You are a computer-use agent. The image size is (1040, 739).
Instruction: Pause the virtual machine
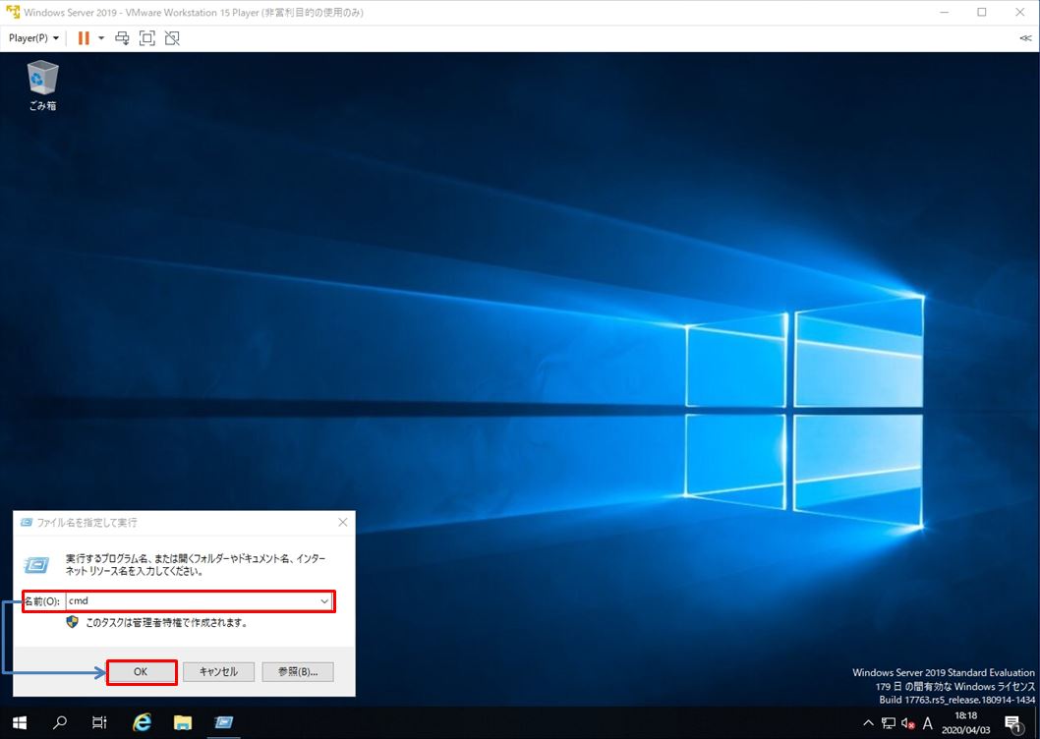click(84, 38)
